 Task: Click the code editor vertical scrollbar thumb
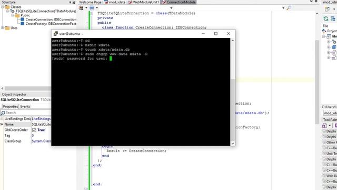click(317, 82)
